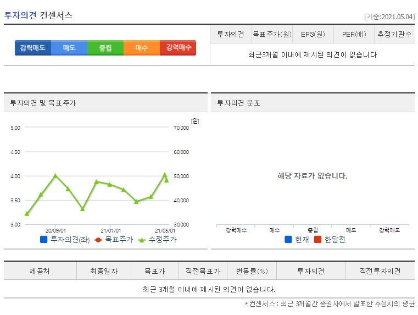Click the 해당 자료가 없습니다 message
This screenshot has height=315, width=418.
click(x=313, y=176)
